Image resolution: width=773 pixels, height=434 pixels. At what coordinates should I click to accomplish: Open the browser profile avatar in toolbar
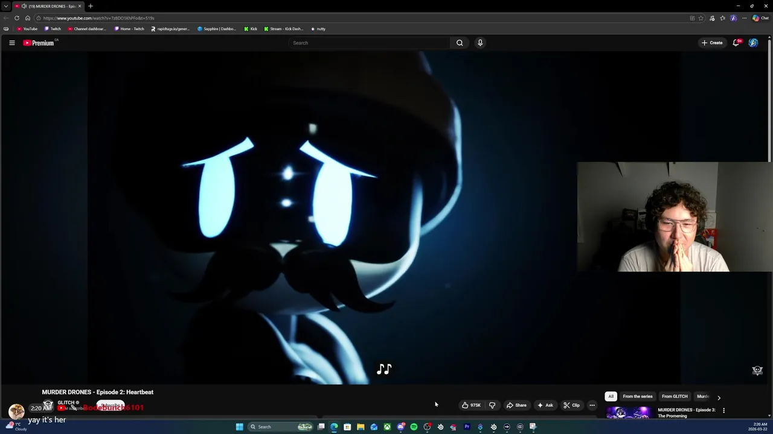coord(734,18)
